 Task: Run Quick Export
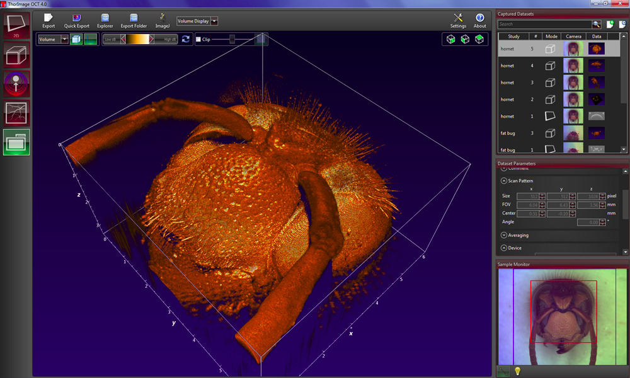click(x=76, y=18)
